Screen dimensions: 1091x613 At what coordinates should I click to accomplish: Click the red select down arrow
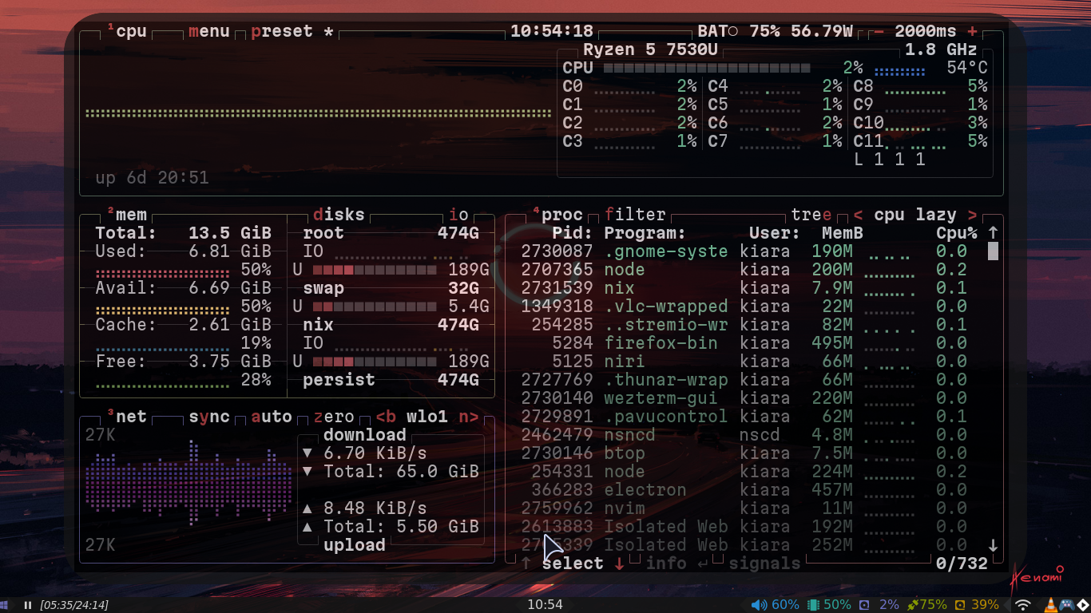pyautogui.click(x=620, y=564)
